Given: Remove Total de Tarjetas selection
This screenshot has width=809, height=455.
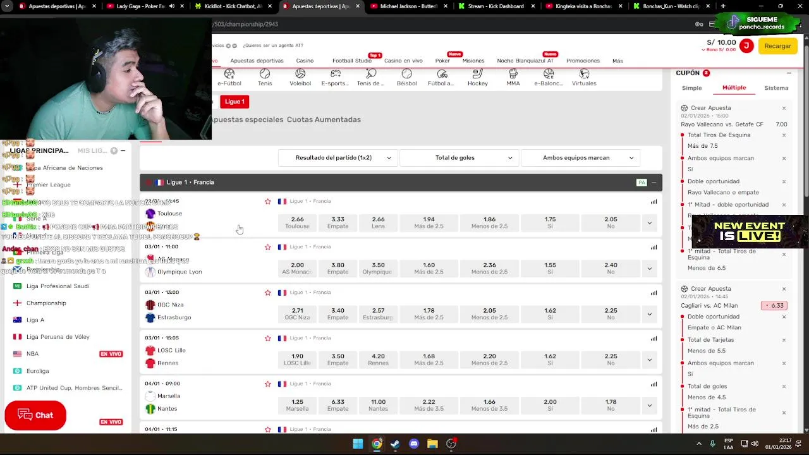Looking at the screenshot, I should (x=784, y=340).
